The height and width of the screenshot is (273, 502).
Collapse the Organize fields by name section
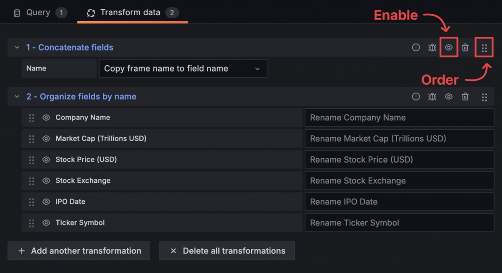17,97
